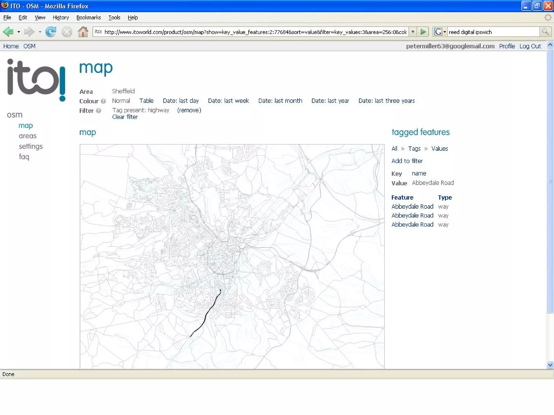Open the areas sidebar item

click(x=27, y=136)
